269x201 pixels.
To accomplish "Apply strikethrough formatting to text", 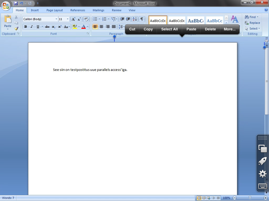I will tap(47, 27).
